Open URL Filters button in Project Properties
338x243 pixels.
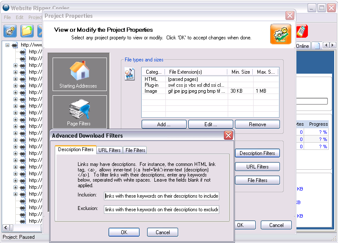[x=257, y=167]
